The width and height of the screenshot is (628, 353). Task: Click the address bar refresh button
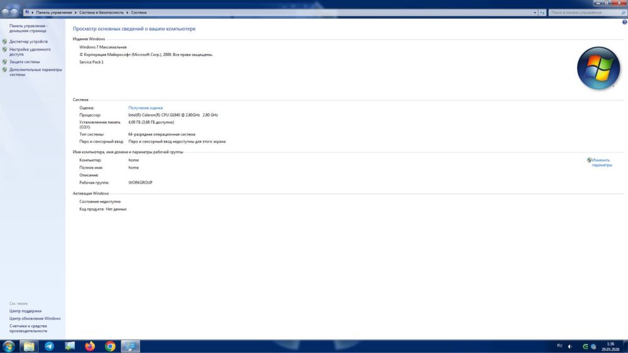pos(542,13)
